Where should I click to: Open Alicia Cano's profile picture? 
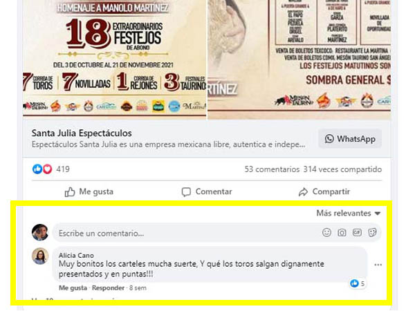[x=40, y=256]
